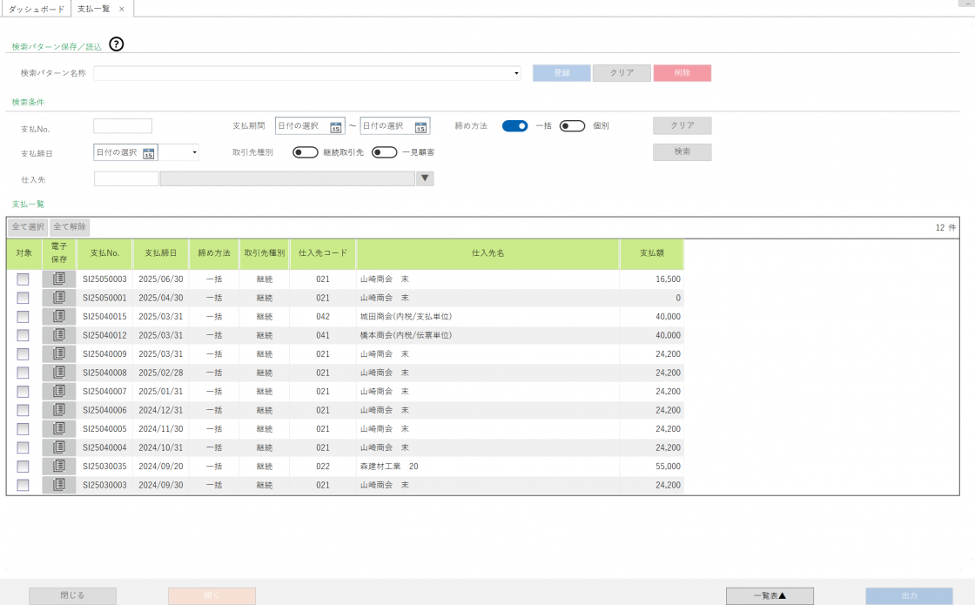Expand the 検索パターン名称 dropdown

(x=516, y=74)
